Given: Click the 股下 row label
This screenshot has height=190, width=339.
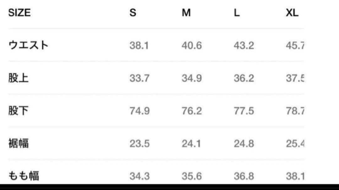Looking at the screenshot, I should pyautogui.click(x=19, y=111).
